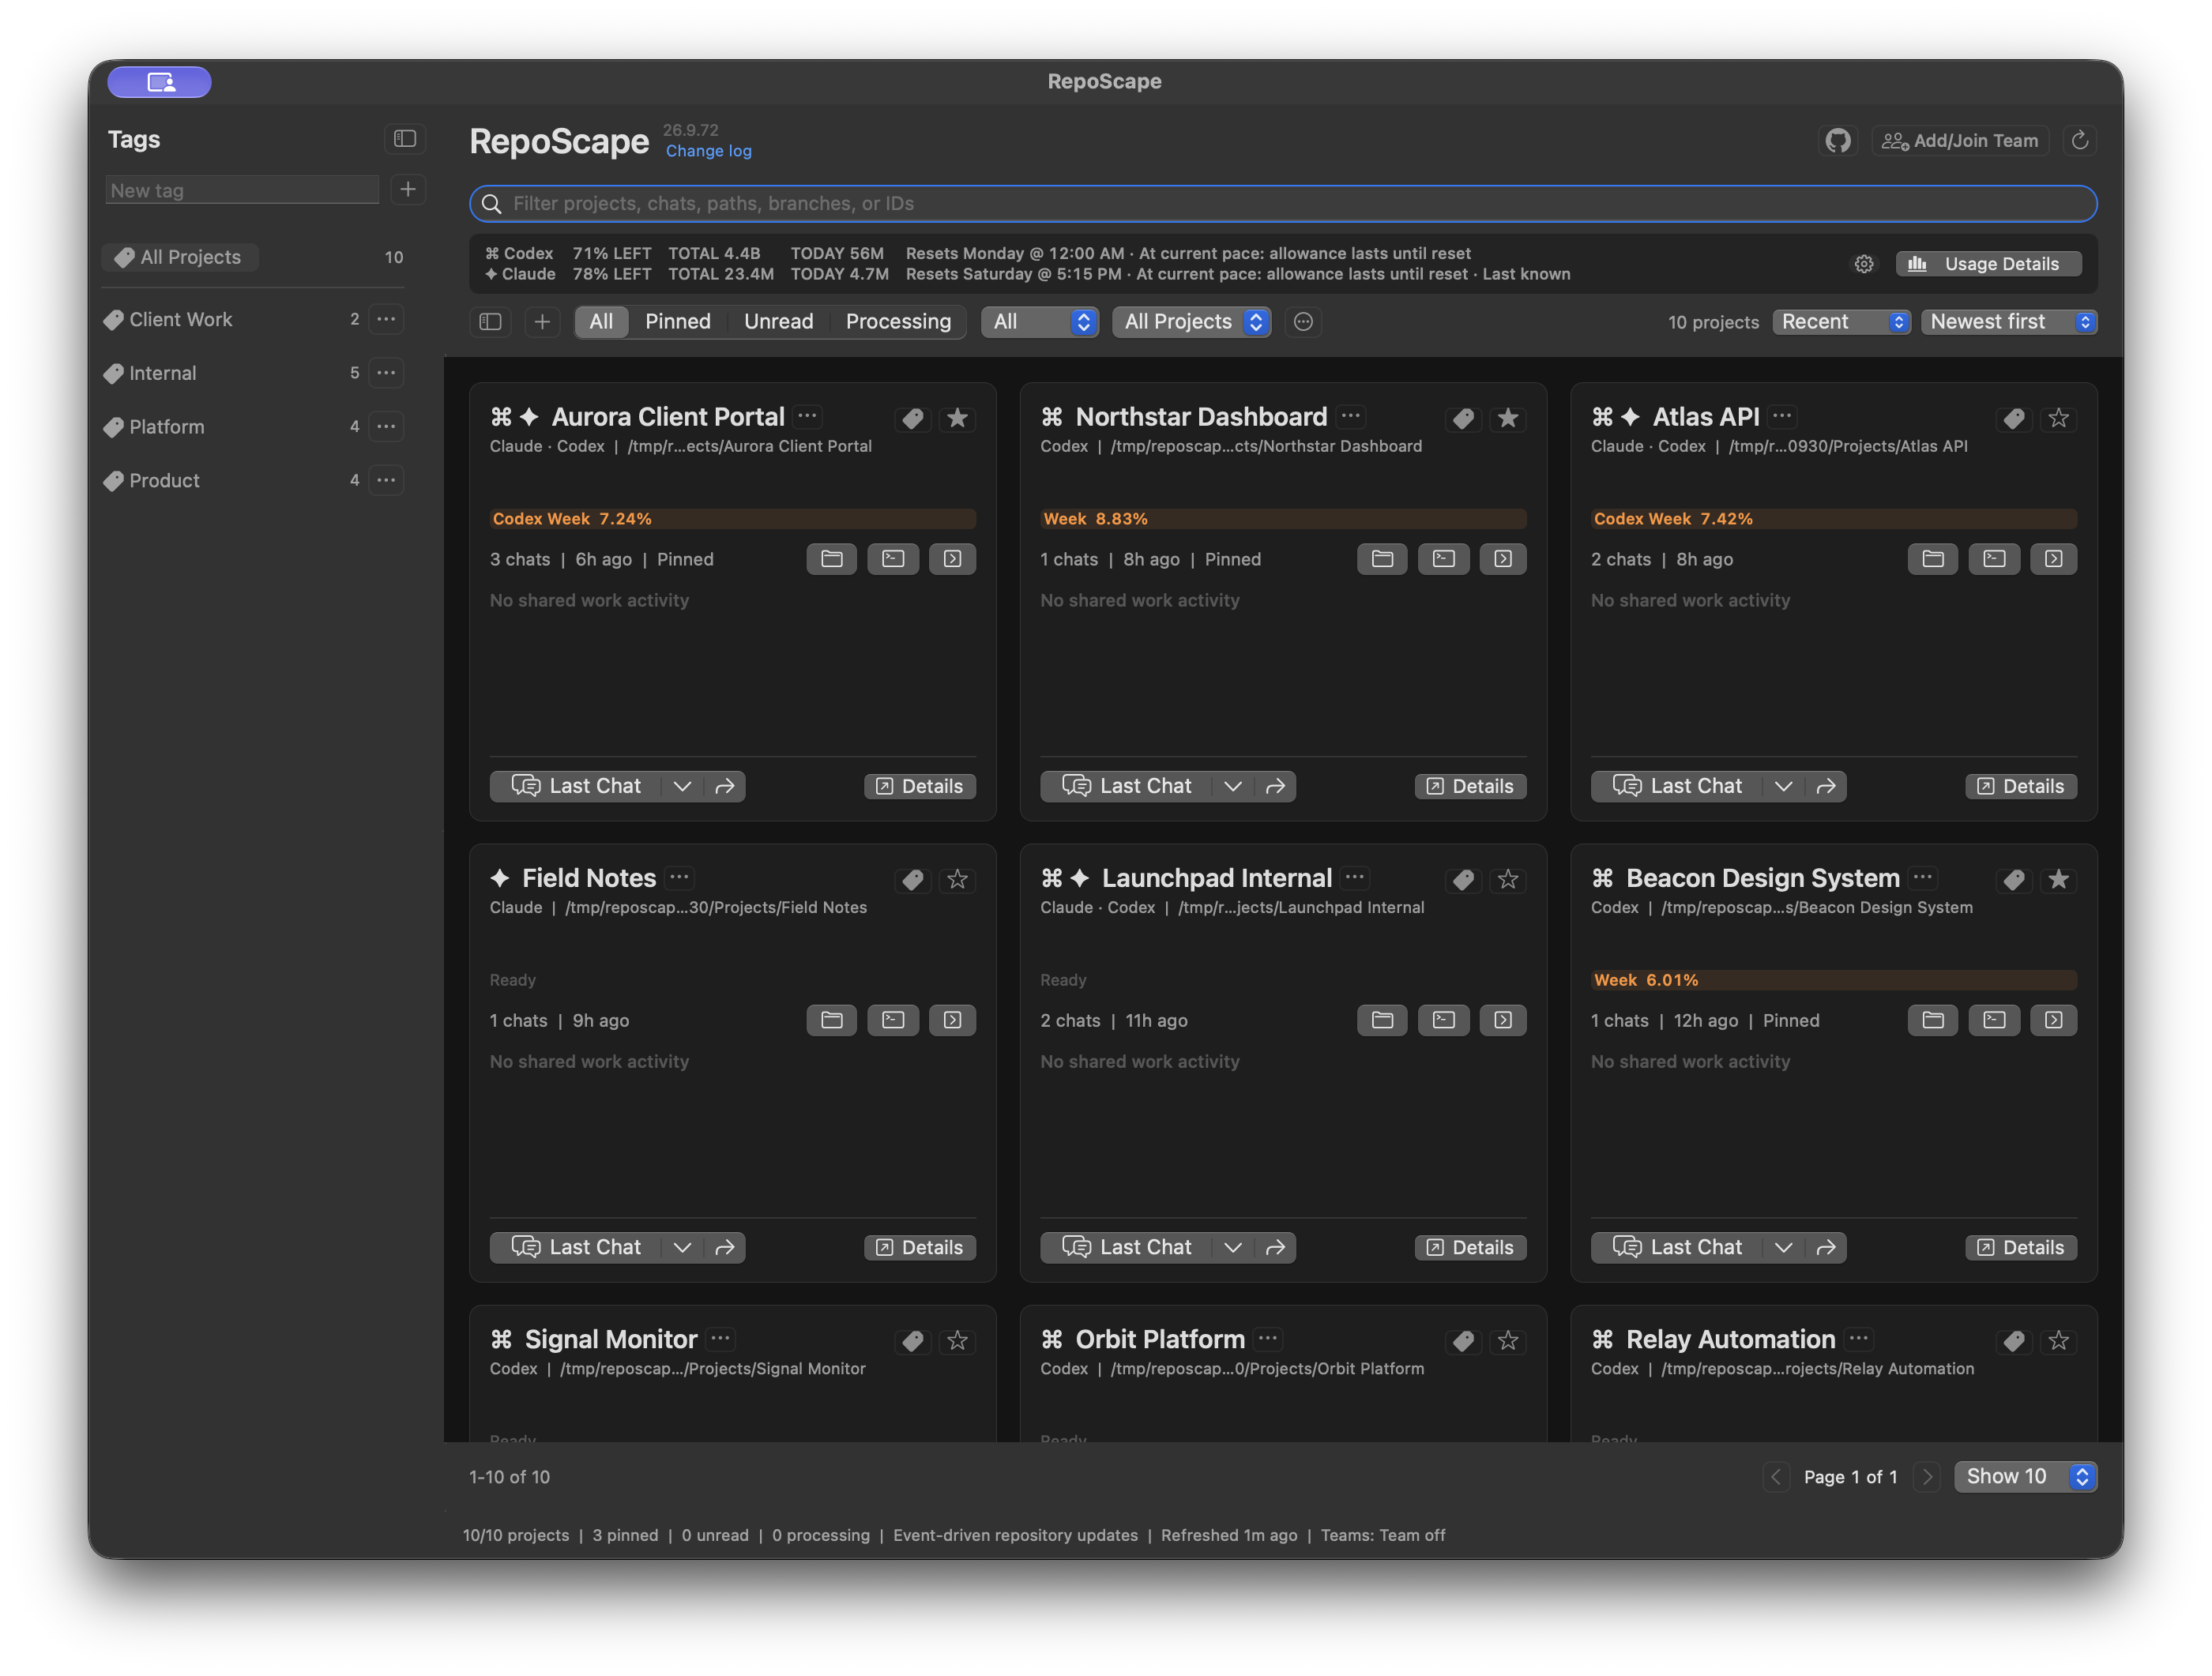This screenshot has width=2212, height=1676.
Task: Open terminal icon on Northstar Dashboard card
Action: 1443,559
